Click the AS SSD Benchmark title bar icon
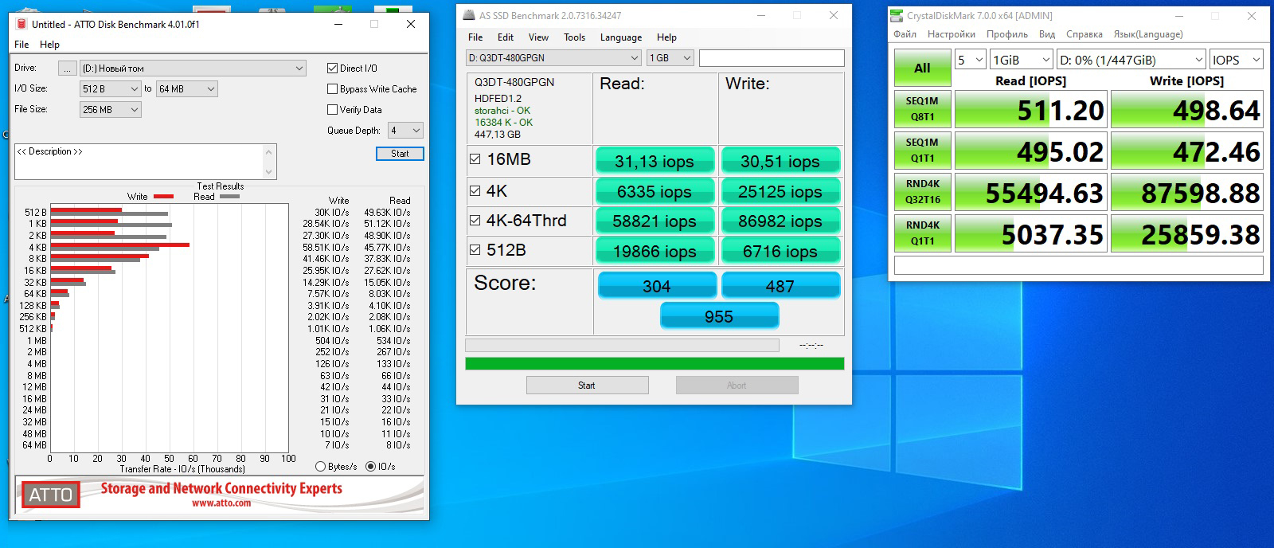 (x=469, y=15)
